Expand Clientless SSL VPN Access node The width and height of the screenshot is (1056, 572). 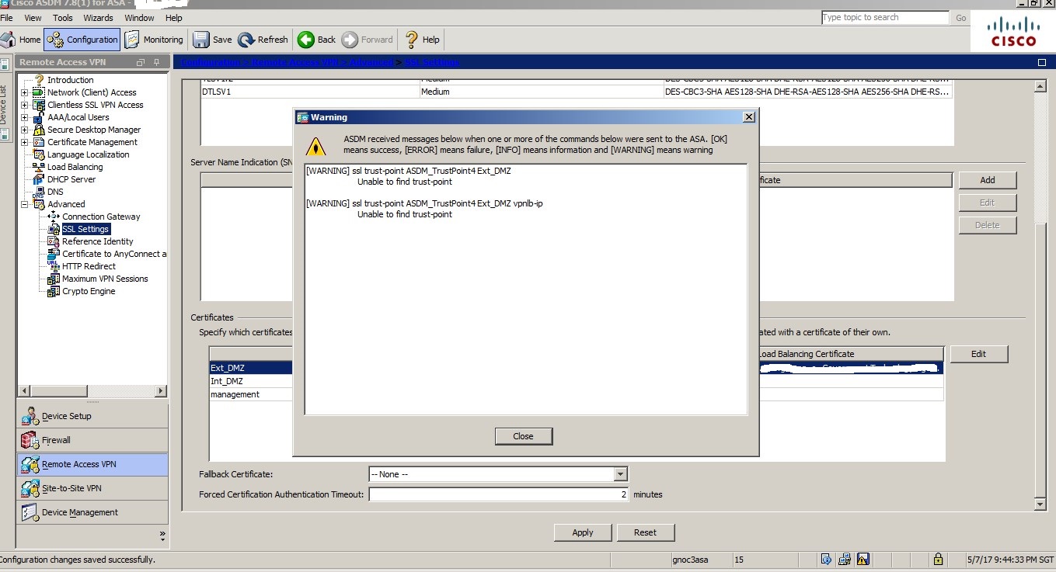25,105
